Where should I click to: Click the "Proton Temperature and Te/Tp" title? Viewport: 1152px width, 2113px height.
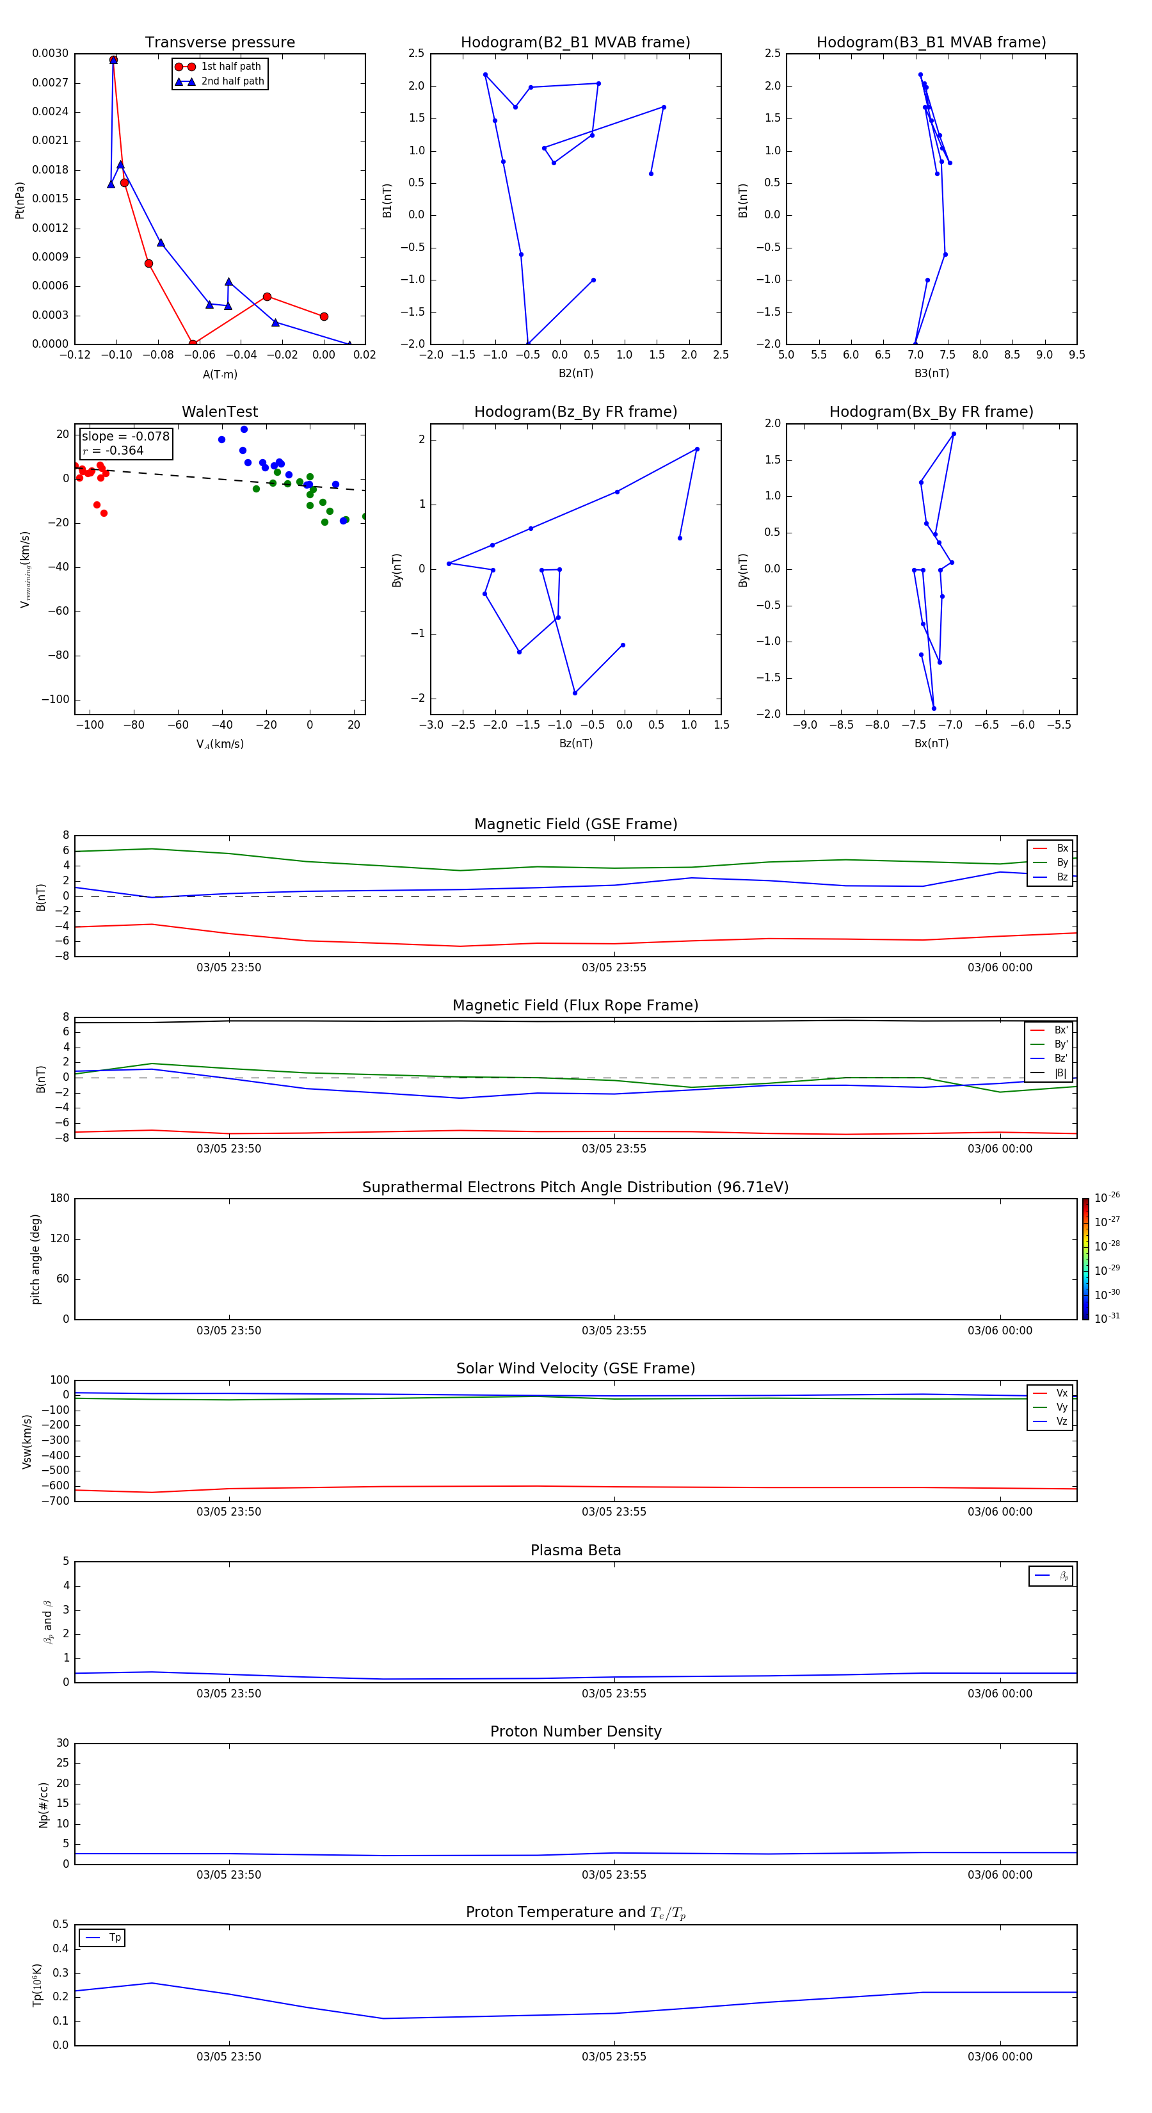pyautogui.click(x=575, y=1913)
